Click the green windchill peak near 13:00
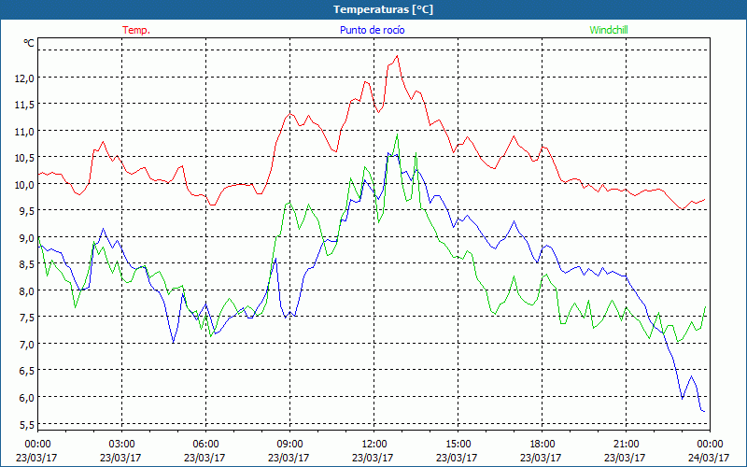747x467 pixels. [x=398, y=134]
